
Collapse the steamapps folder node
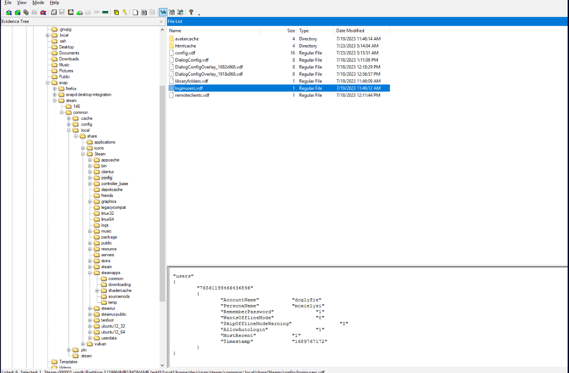point(90,273)
